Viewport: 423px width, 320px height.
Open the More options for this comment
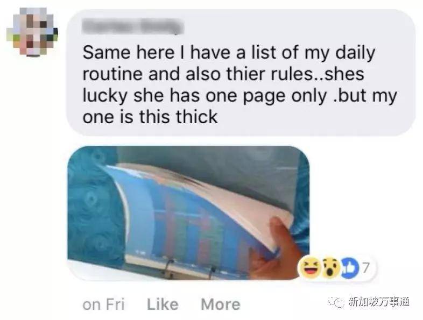[x=221, y=304]
